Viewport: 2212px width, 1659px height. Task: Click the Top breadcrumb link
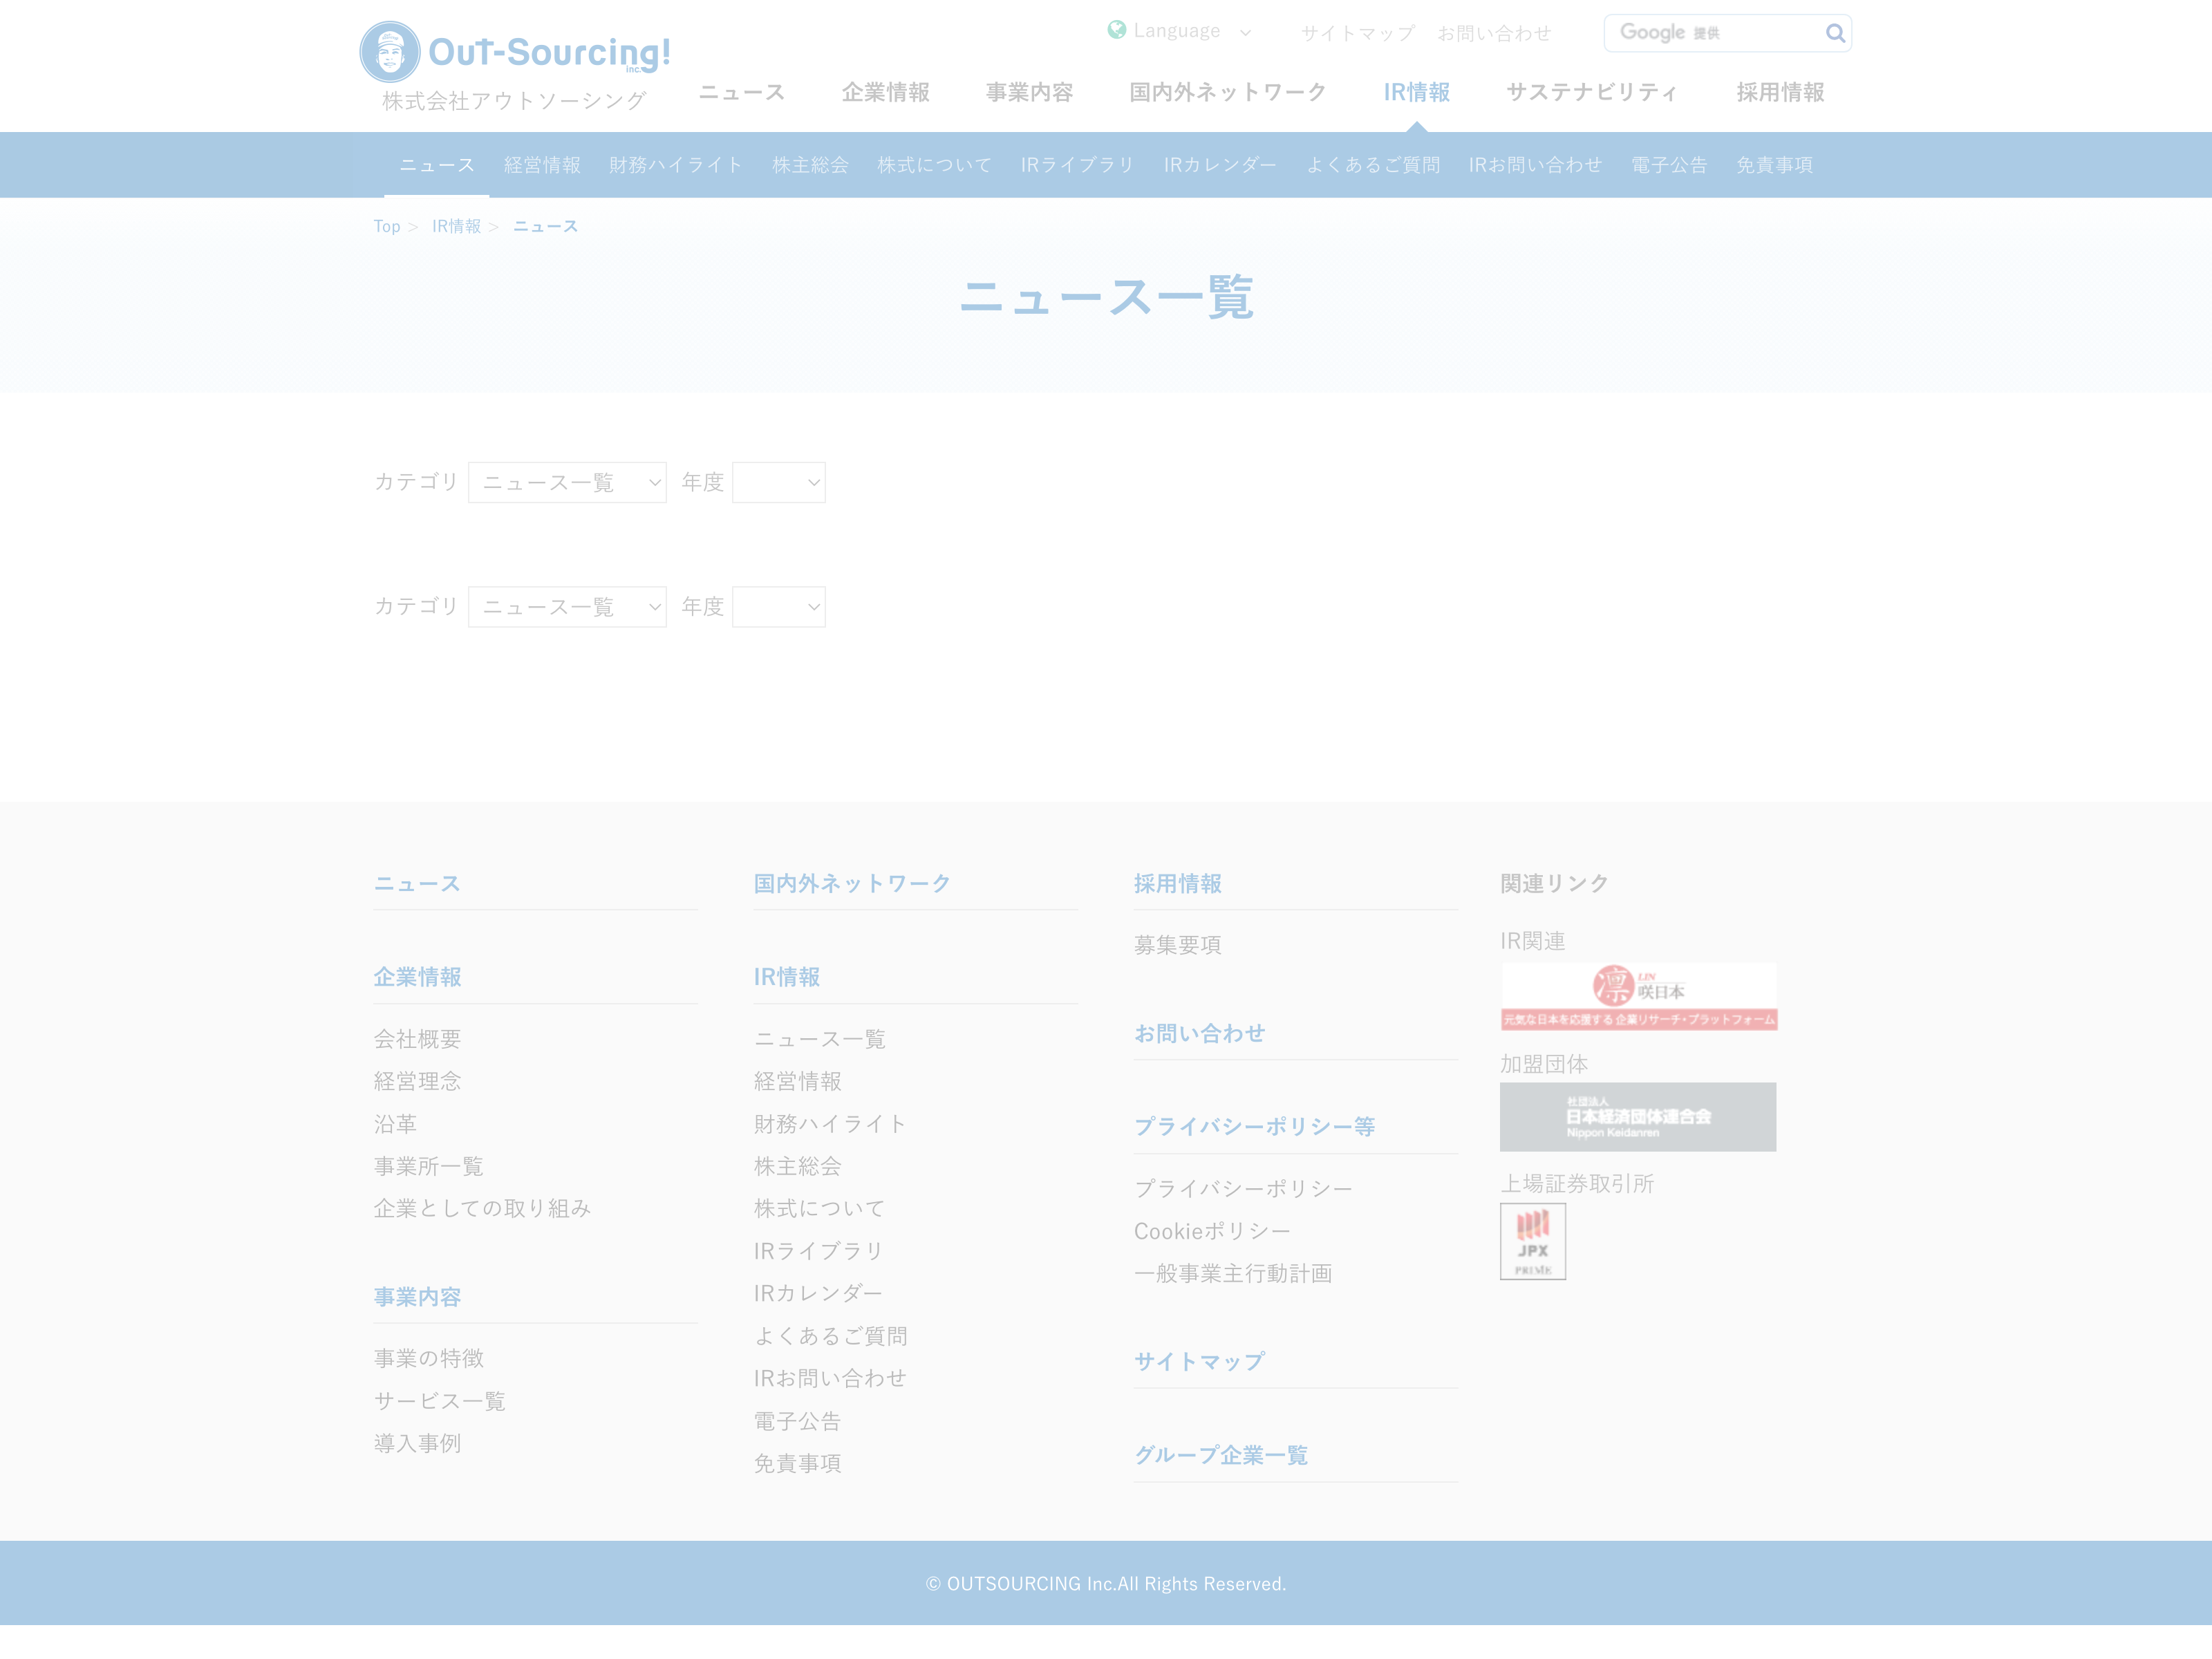387,226
